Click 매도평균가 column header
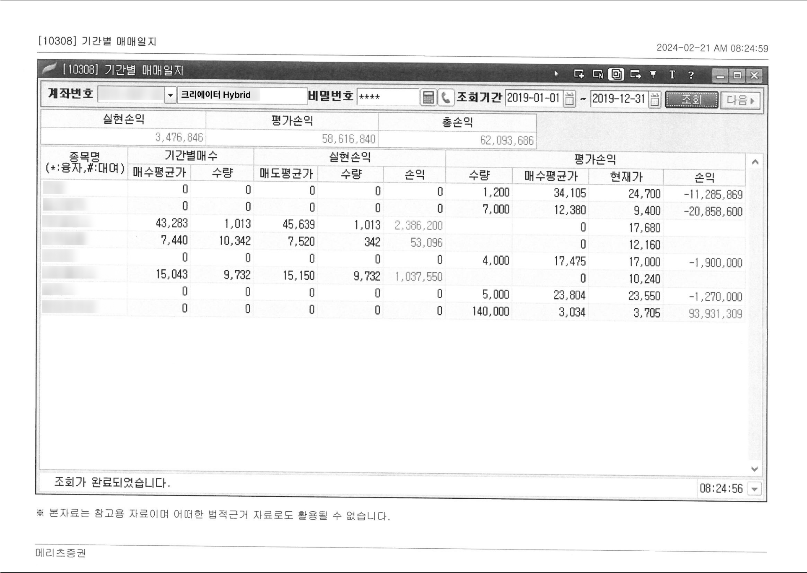Viewport: 807px width, 573px height. coord(286,174)
